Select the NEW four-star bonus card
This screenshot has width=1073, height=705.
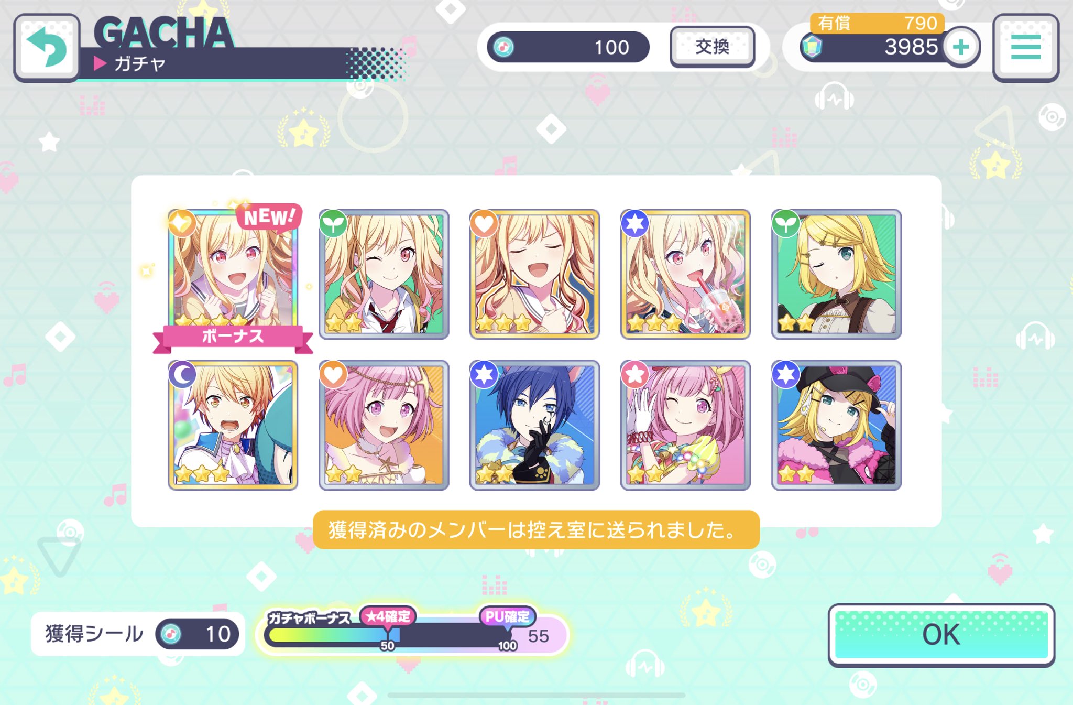pyautogui.click(x=233, y=275)
